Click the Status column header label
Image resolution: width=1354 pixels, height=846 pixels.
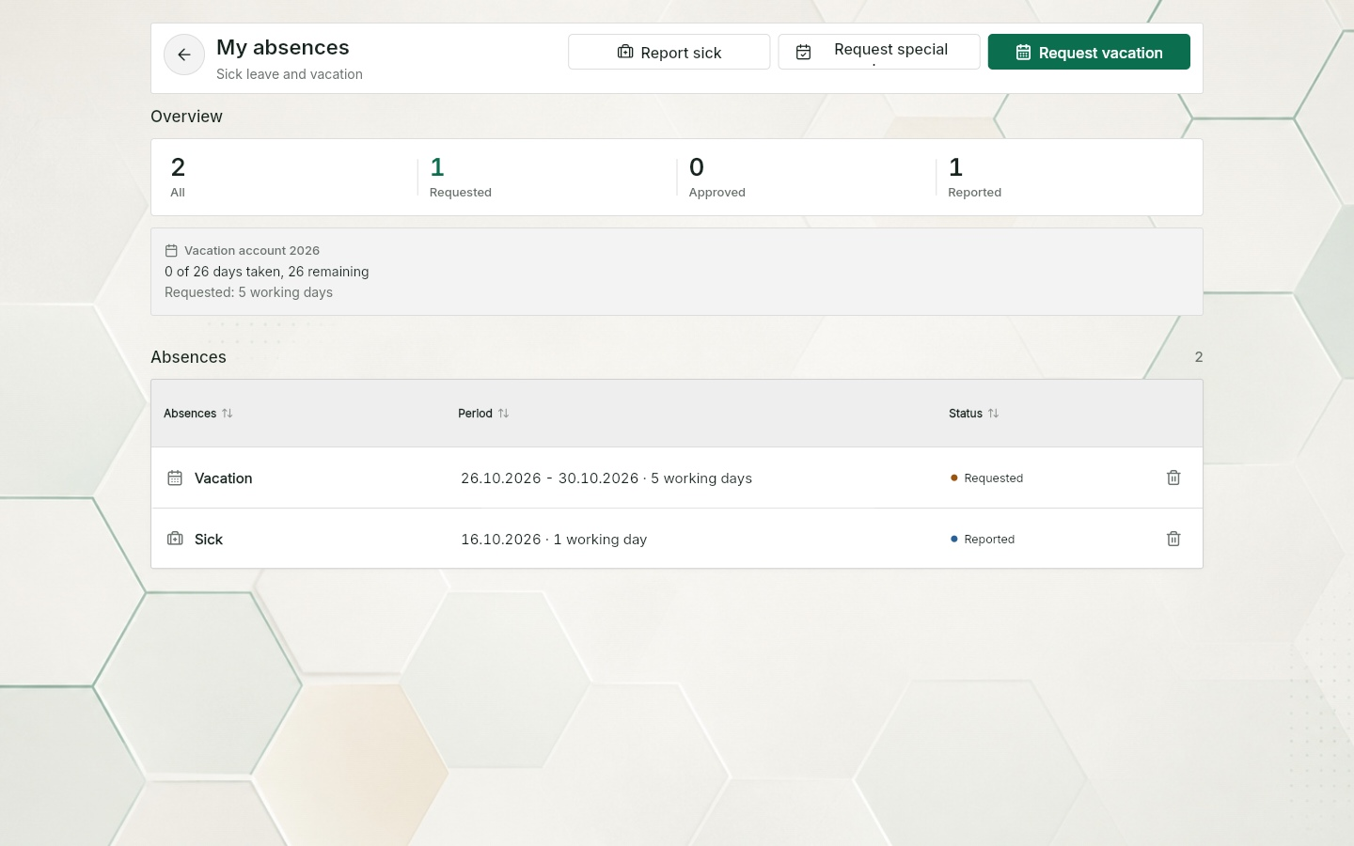[x=966, y=414]
